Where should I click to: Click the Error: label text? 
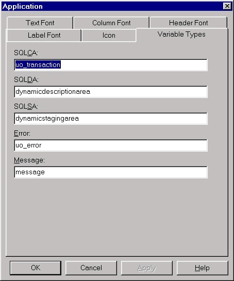point(22,133)
